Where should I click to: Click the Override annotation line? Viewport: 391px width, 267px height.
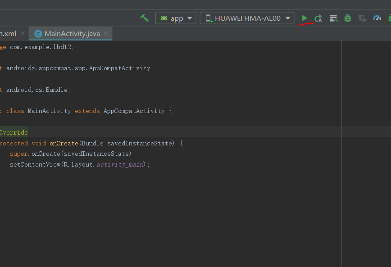pyautogui.click(x=14, y=132)
